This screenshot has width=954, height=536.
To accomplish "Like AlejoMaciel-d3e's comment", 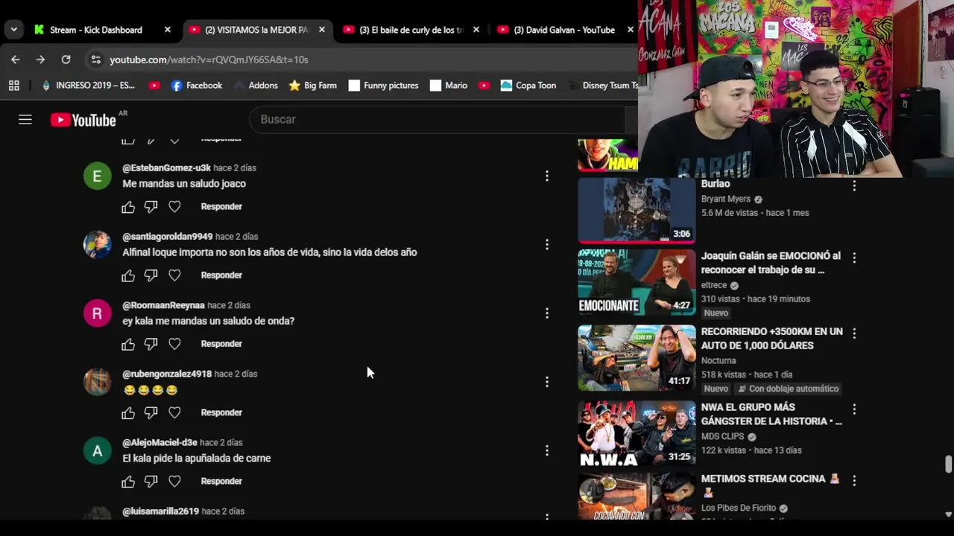I will 128,481.
